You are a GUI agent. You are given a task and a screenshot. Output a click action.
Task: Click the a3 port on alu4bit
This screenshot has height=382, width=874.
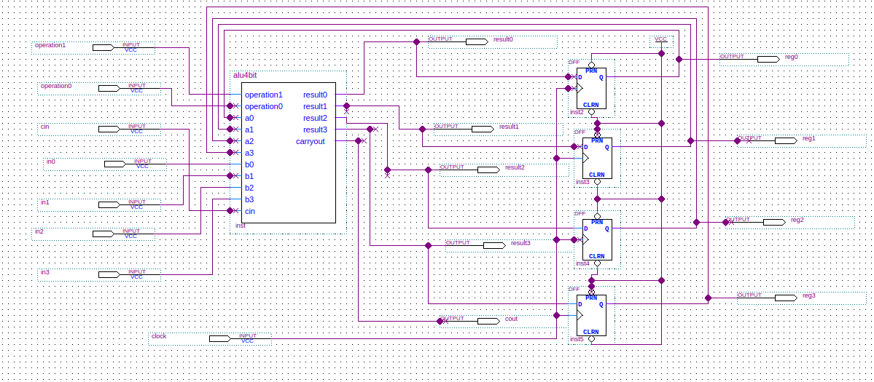[x=249, y=153]
